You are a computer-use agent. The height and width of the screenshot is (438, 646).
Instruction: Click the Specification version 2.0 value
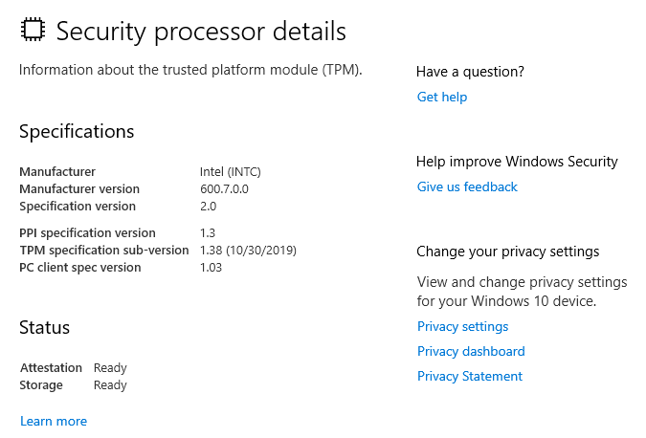tap(209, 206)
